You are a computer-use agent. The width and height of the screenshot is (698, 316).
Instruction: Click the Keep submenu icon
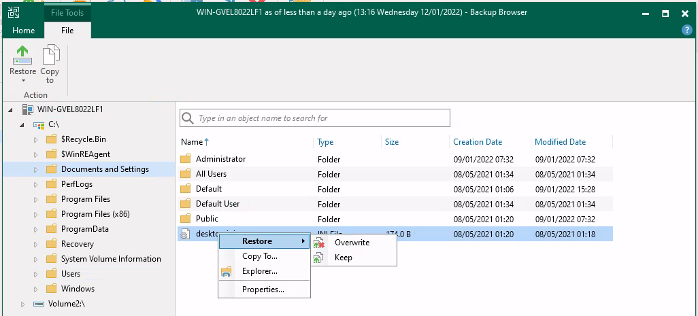pyautogui.click(x=318, y=258)
